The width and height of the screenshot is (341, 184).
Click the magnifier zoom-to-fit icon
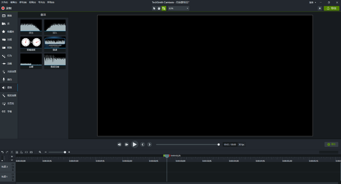tap(40, 152)
